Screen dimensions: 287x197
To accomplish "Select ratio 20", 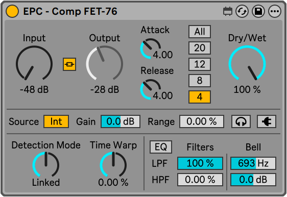I will pyautogui.click(x=200, y=48).
